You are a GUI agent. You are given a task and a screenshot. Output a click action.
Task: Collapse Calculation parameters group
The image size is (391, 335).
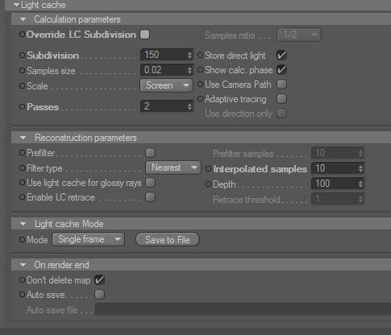coord(23,19)
